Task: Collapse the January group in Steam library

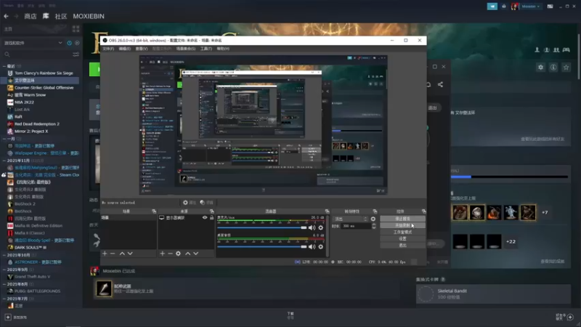Action: 4,139
